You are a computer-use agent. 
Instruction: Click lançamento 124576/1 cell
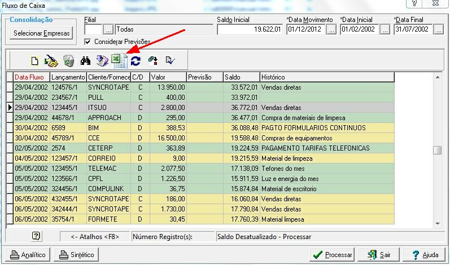(x=68, y=87)
